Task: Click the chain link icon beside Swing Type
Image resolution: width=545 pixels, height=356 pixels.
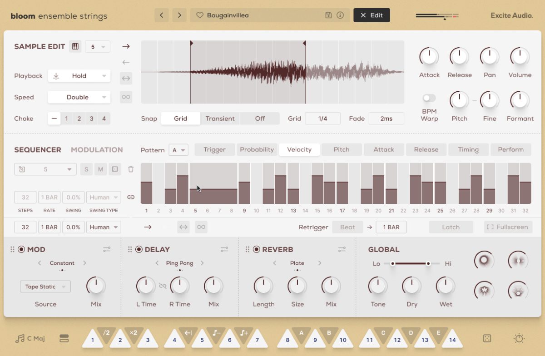Action: (x=131, y=197)
